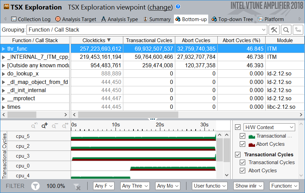Open the Any Thread filter dropdown
305x193 pixels.
coord(135,186)
